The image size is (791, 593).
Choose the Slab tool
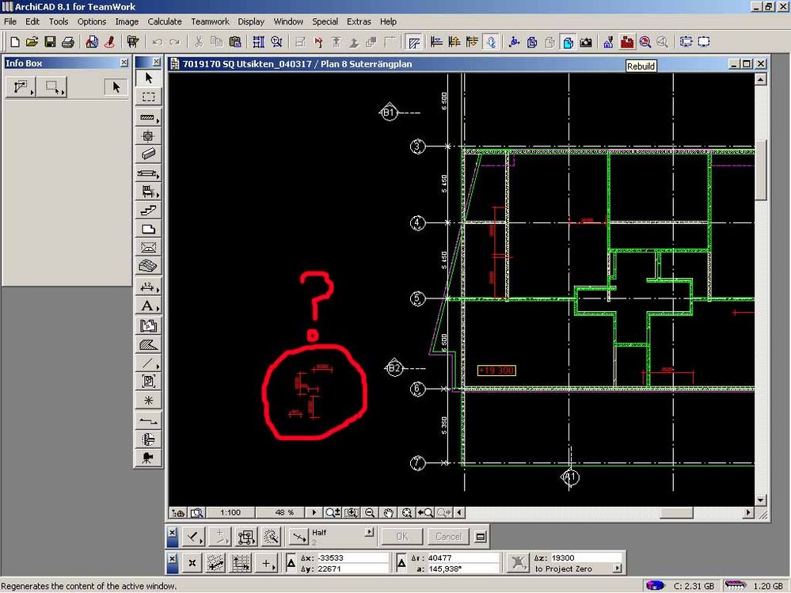click(148, 229)
